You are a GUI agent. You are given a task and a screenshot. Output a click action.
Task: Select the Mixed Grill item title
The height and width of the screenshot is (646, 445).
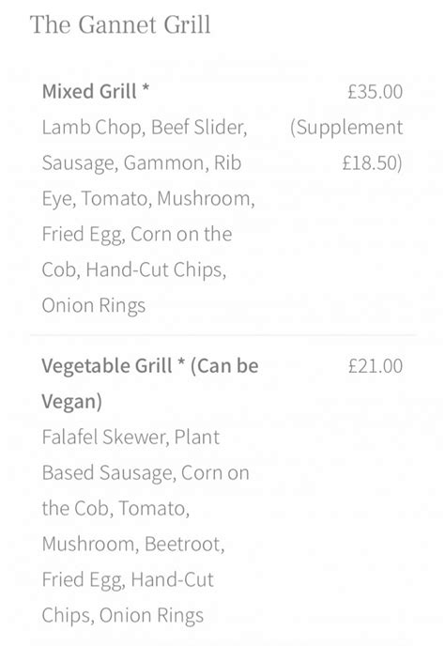pyautogui.click(x=95, y=91)
